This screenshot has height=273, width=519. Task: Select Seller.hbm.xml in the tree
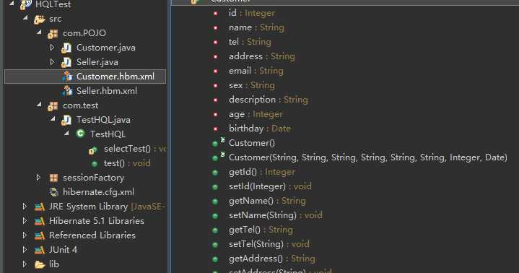pyautogui.click(x=107, y=91)
